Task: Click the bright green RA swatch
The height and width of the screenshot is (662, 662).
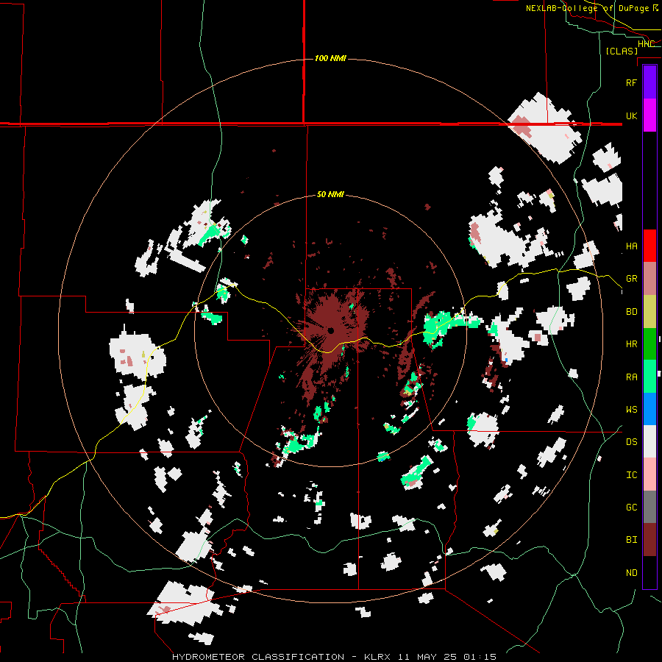Action: point(649,377)
